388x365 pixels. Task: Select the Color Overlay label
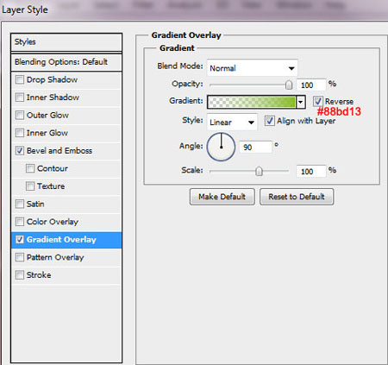[53, 222]
